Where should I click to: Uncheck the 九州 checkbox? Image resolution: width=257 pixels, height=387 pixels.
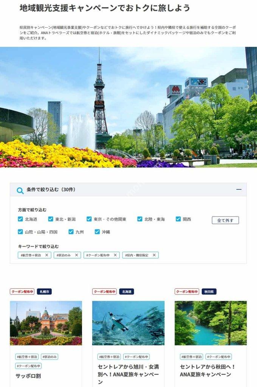click(71, 232)
